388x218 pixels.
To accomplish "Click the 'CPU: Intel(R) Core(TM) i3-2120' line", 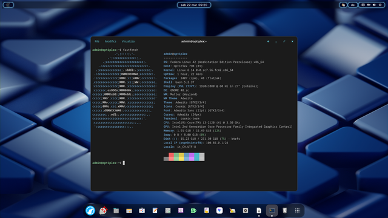I will [202, 122].
